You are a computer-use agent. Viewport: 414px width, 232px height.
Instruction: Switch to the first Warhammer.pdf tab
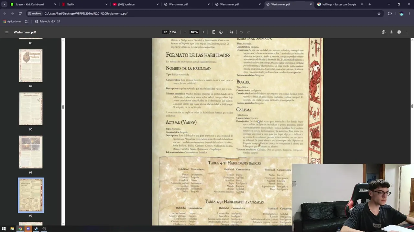pos(186,5)
